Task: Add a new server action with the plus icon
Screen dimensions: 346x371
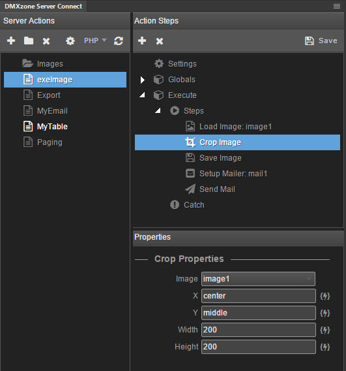Action: 11,40
